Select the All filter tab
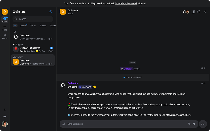The image size is (210, 131). [x=15, y=26]
